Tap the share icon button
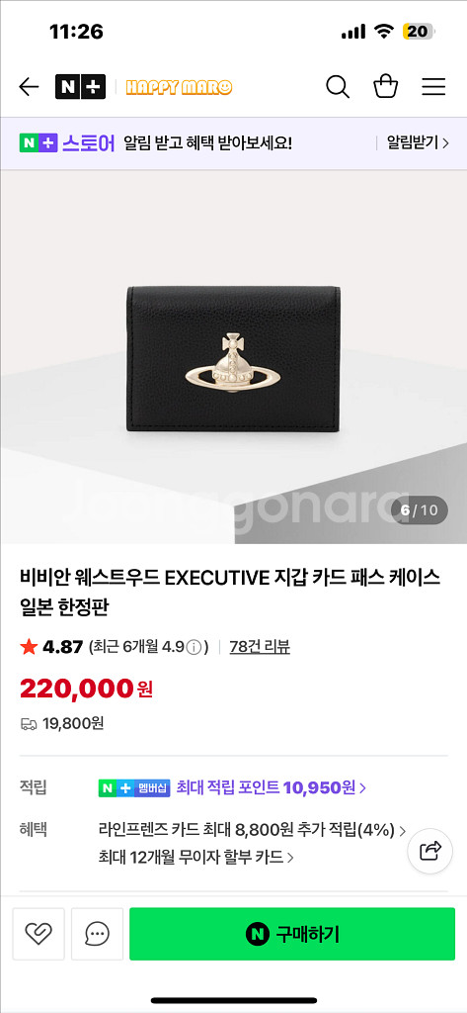 (x=430, y=851)
